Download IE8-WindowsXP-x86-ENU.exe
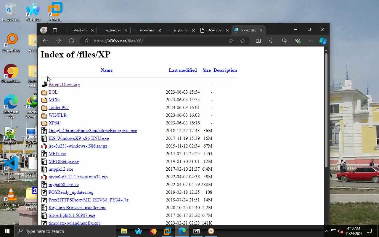The width and height of the screenshot is (379, 237). [x=79, y=138]
